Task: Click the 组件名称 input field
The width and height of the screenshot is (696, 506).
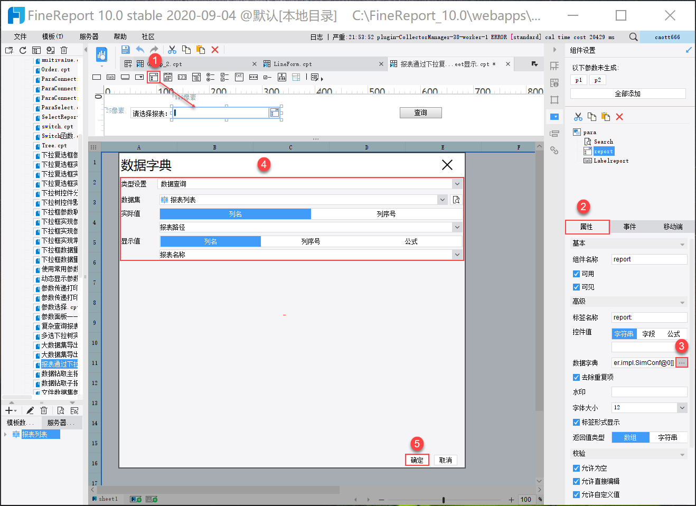Action: 650,259
